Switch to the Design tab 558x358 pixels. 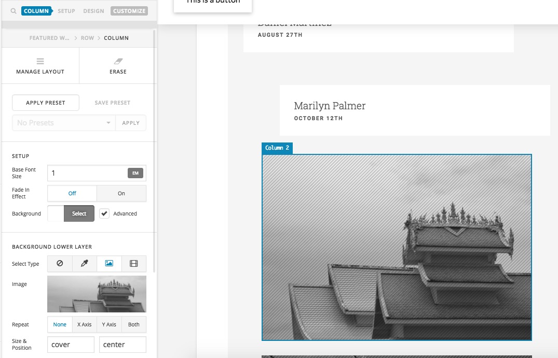pos(93,11)
